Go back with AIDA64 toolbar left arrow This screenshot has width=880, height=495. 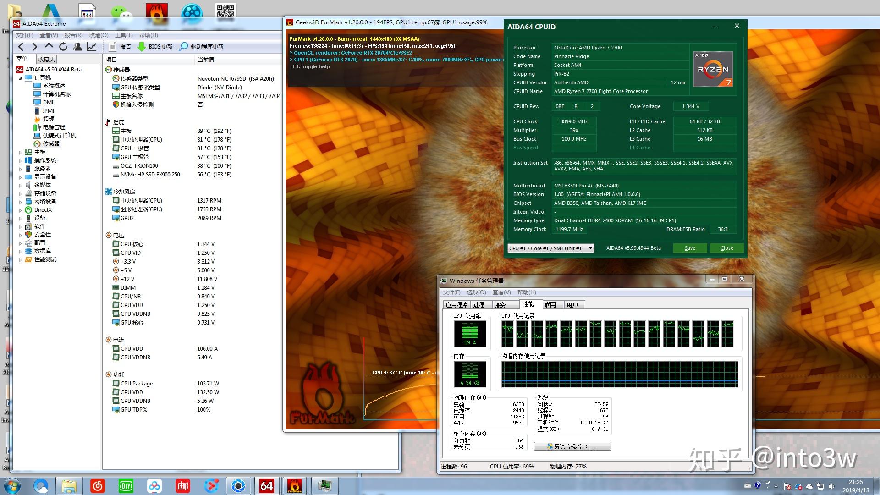[x=21, y=46]
